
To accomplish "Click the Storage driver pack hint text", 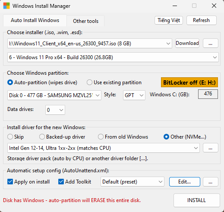I will pos(78,158).
